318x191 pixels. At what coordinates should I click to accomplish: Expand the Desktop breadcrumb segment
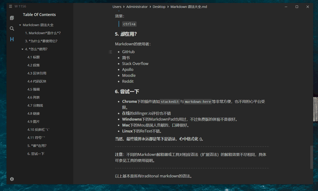click(159, 7)
